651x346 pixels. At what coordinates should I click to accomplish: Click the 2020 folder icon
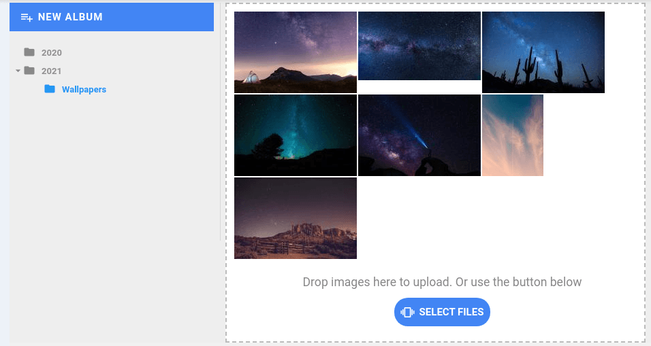coord(29,52)
